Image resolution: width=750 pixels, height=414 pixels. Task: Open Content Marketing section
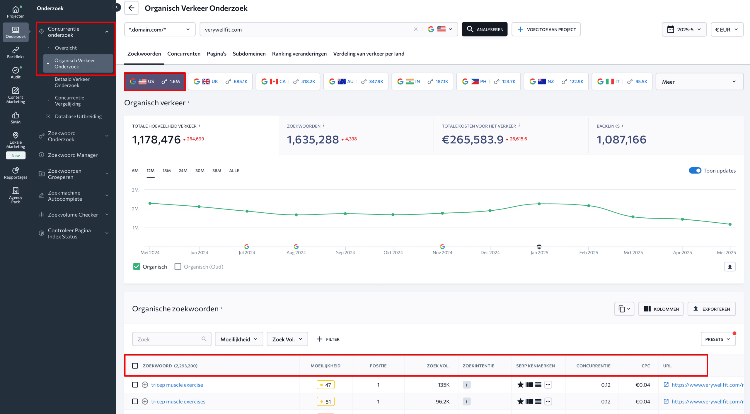pyautogui.click(x=16, y=95)
